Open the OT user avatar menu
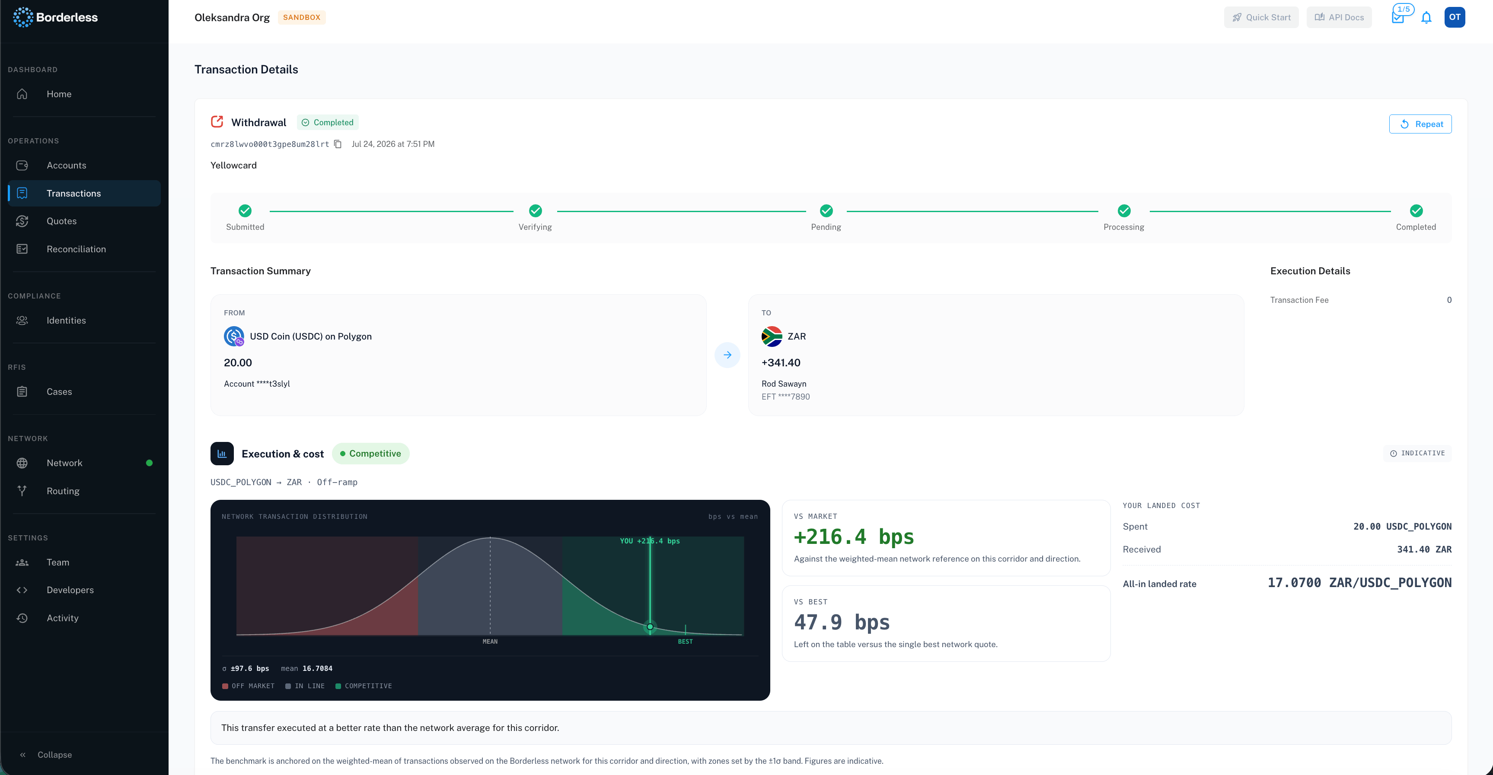 [1455, 17]
